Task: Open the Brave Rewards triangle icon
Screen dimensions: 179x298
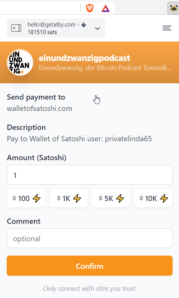Action: tap(106, 9)
